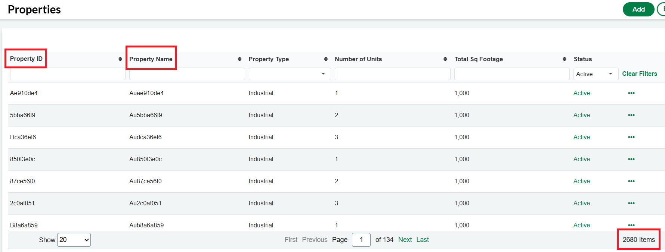665x252 pixels.
Task: Click property name Au5bba66f9
Action: (x=146, y=115)
